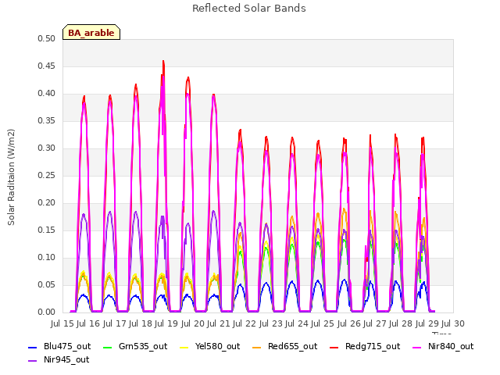This screenshot has width=500, height=375.
Task: Click the 0.25 y-axis tick label
Action: (47, 176)
